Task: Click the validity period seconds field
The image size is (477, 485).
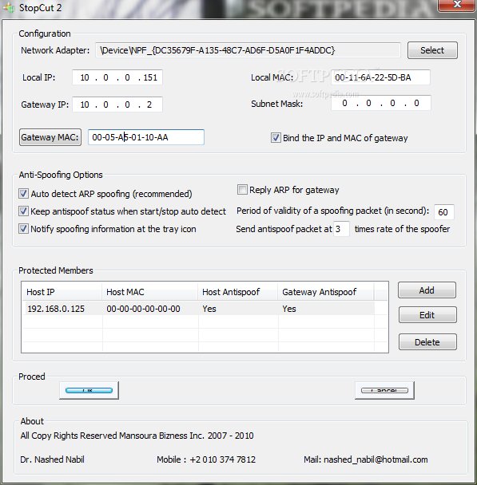Action: (444, 212)
